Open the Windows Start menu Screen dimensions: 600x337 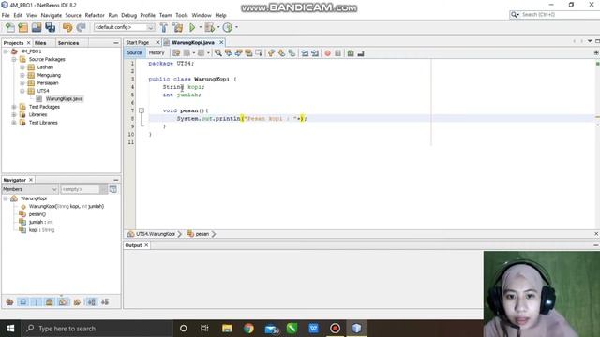coord(10,329)
